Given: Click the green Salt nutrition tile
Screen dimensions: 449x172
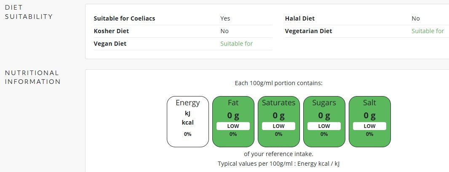Looking at the screenshot, I should (369, 122).
